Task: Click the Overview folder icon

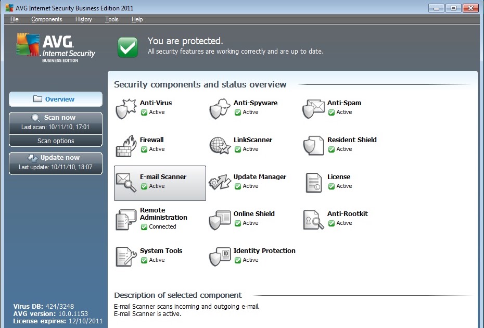Action: (37, 99)
